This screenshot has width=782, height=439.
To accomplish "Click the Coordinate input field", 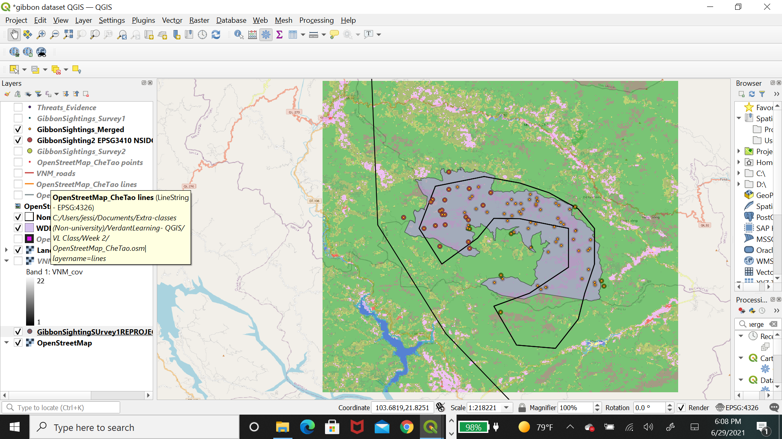I will [402, 408].
